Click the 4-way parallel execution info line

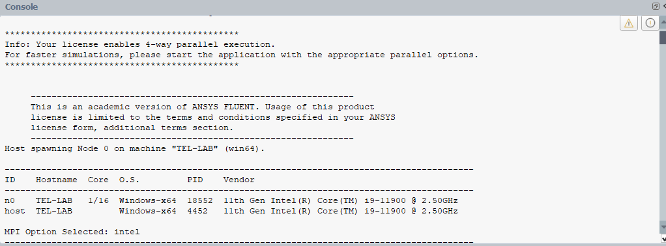point(140,44)
